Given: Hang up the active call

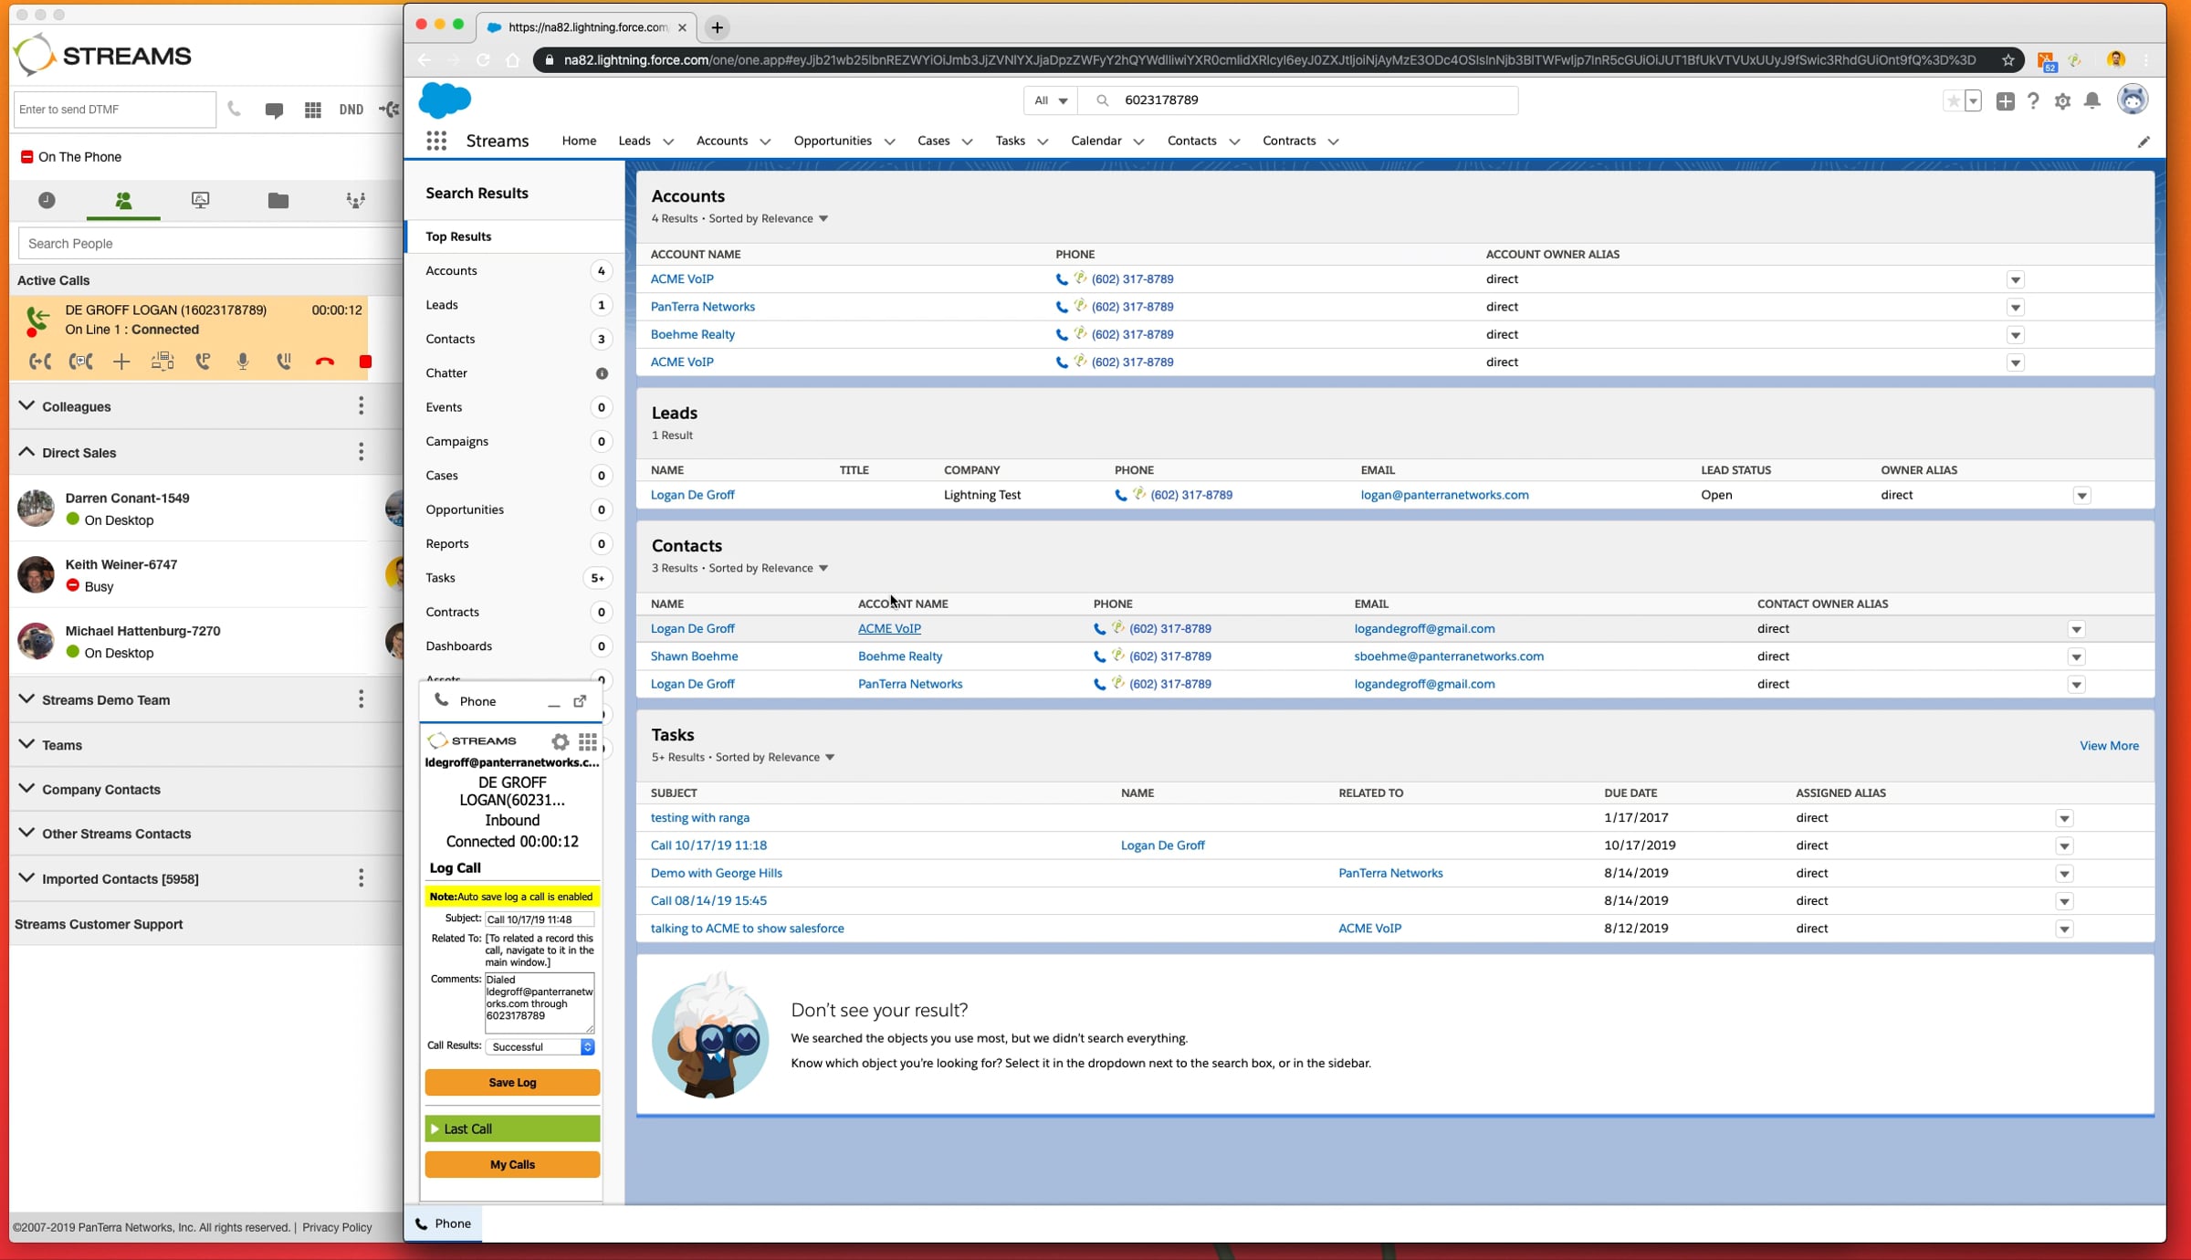Looking at the screenshot, I should [325, 362].
